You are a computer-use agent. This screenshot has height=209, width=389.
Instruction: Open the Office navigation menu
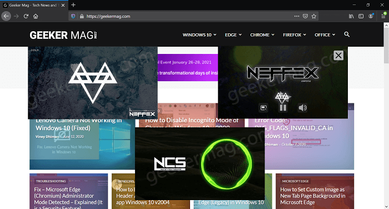point(325,35)
